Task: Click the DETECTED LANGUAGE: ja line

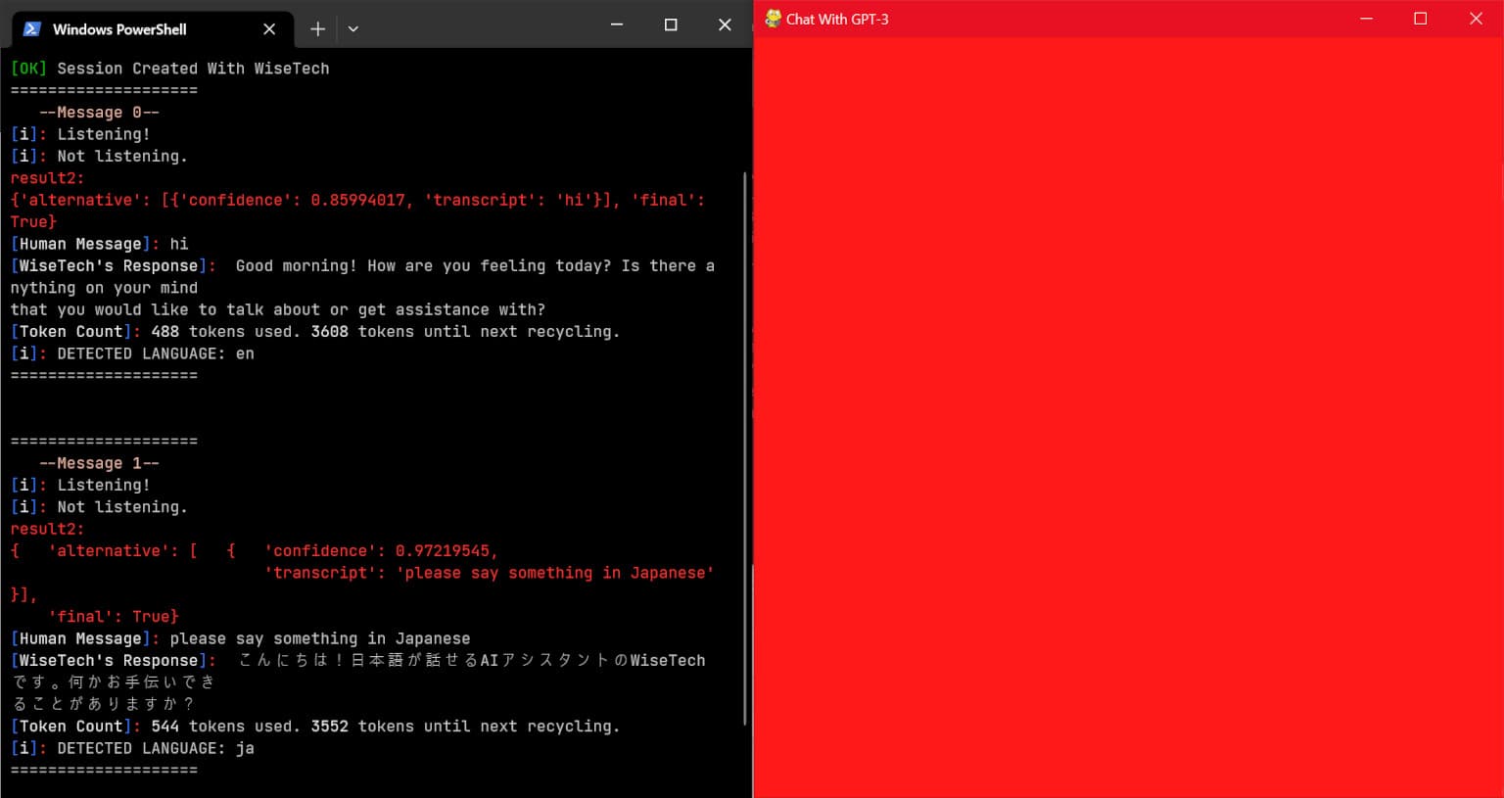Action: (132, 748)
